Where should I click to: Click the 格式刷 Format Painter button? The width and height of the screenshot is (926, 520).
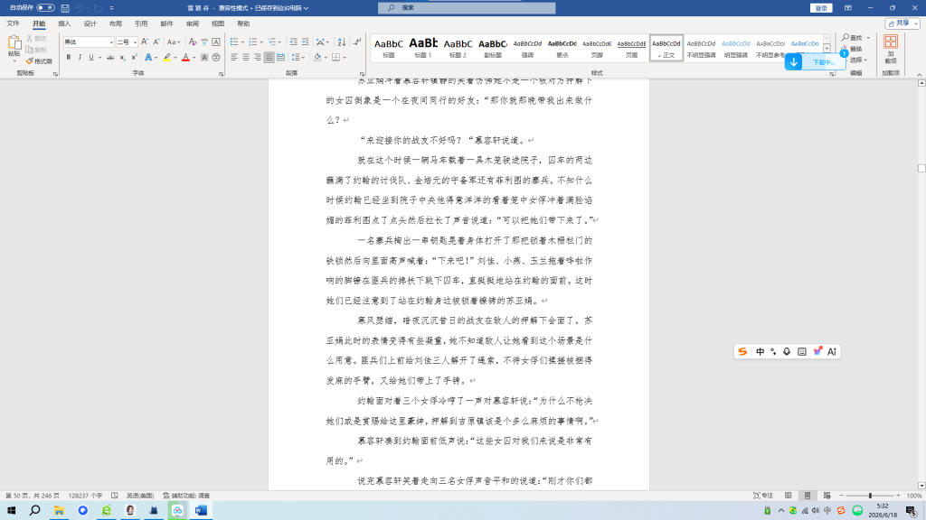[39, 61]
